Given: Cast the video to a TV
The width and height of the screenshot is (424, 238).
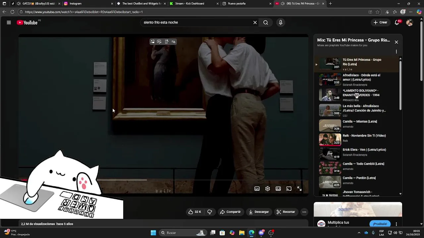Looking at the screenshot, I should coord(289,189).
